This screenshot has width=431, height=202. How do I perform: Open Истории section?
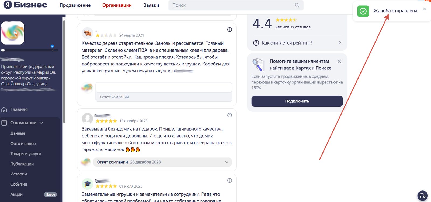(x=19, y=174)
